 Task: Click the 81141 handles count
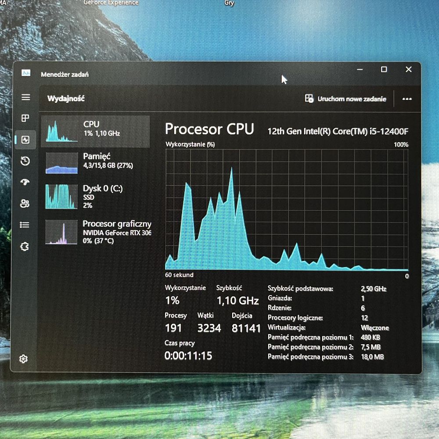pyautogui.click(x=246, y=328)
